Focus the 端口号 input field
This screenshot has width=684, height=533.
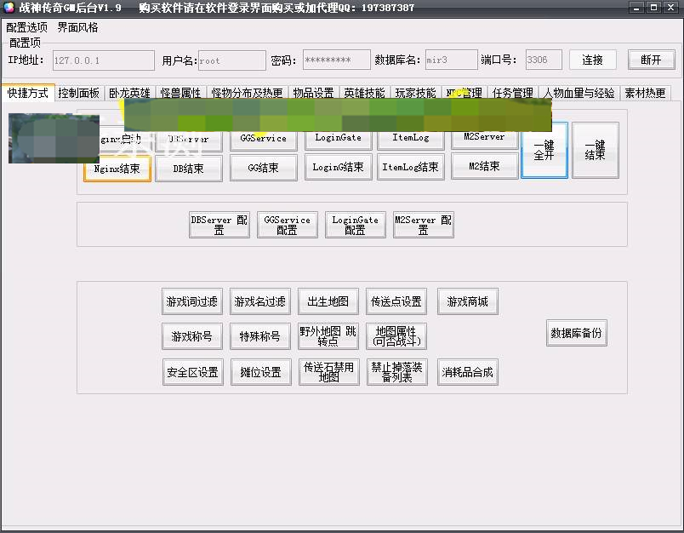point(543,60)
